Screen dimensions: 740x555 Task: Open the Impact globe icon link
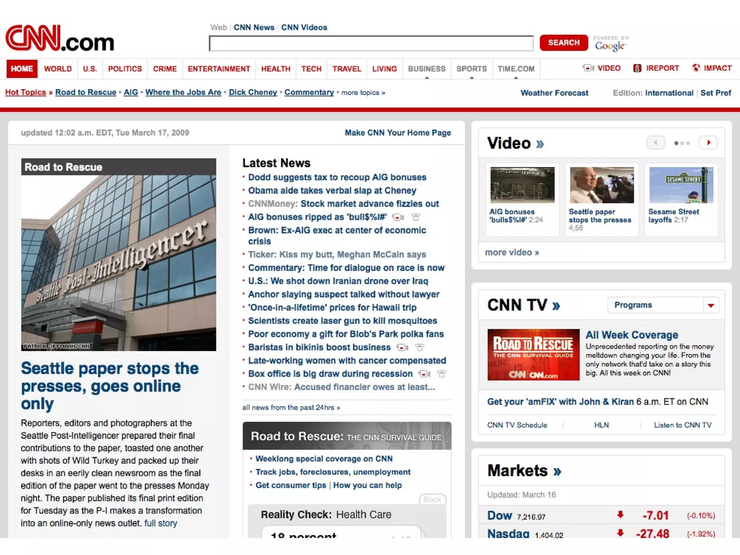tap(696, 68)
